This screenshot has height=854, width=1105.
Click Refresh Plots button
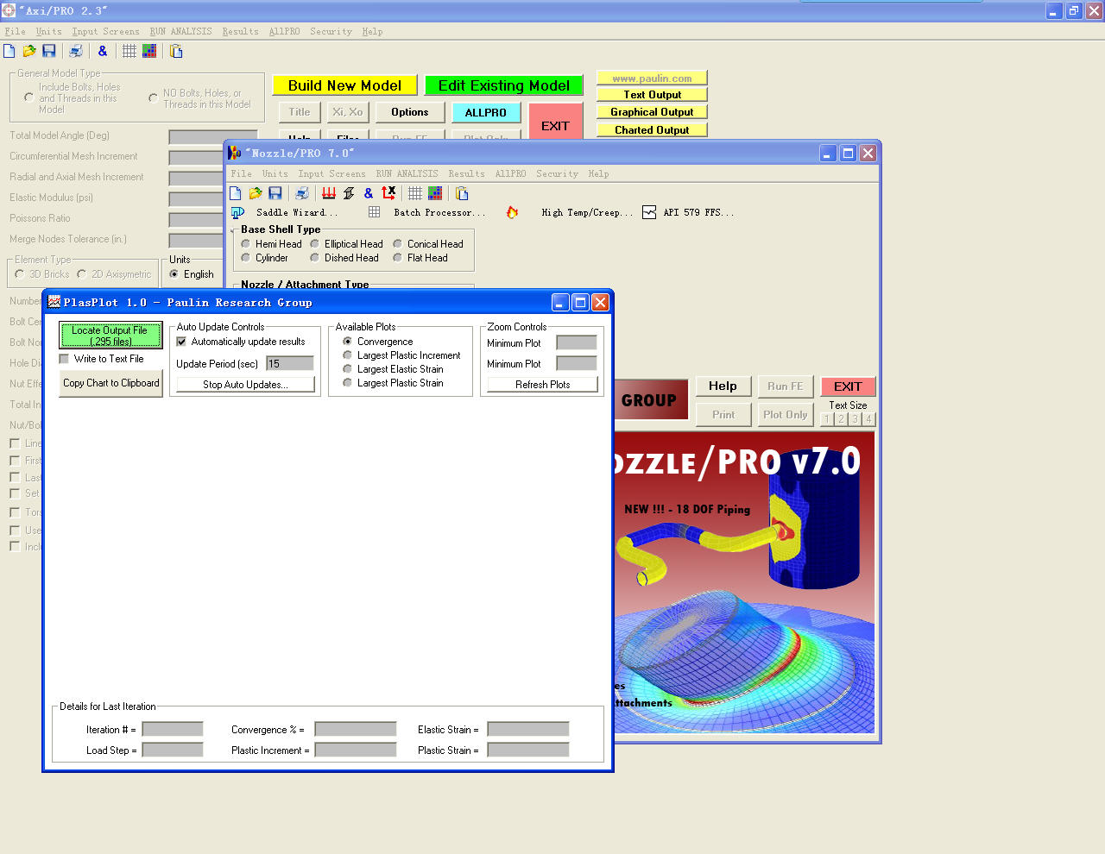[542, 385]
